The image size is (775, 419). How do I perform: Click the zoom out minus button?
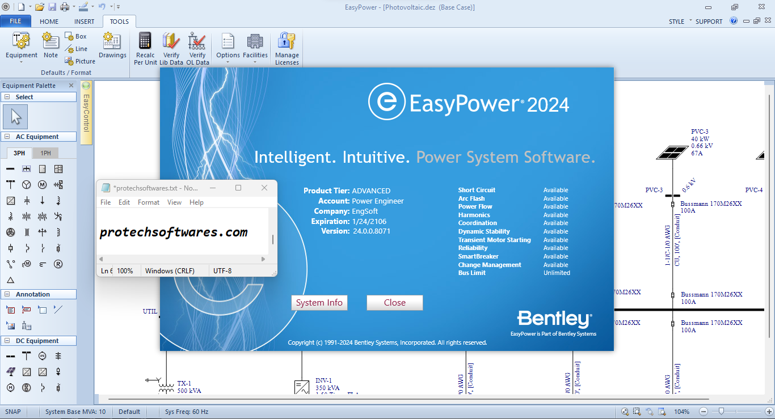(x=704, y=412)
